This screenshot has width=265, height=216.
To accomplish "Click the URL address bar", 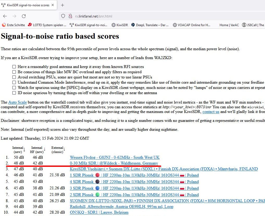I will 156,16.
